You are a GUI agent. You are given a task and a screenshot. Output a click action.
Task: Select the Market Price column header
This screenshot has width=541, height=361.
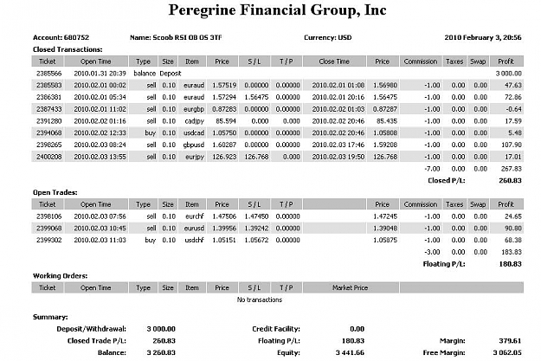[x=351, y=287]
